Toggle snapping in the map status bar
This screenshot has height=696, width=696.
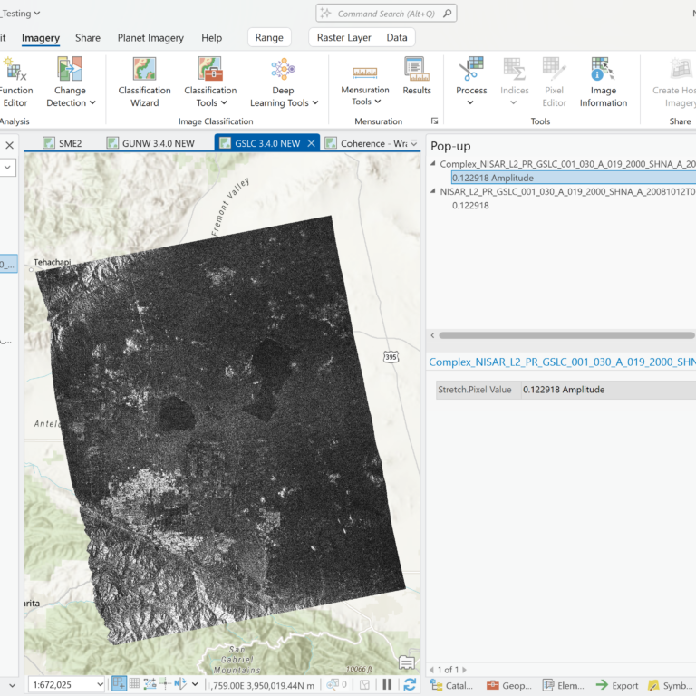119,685
